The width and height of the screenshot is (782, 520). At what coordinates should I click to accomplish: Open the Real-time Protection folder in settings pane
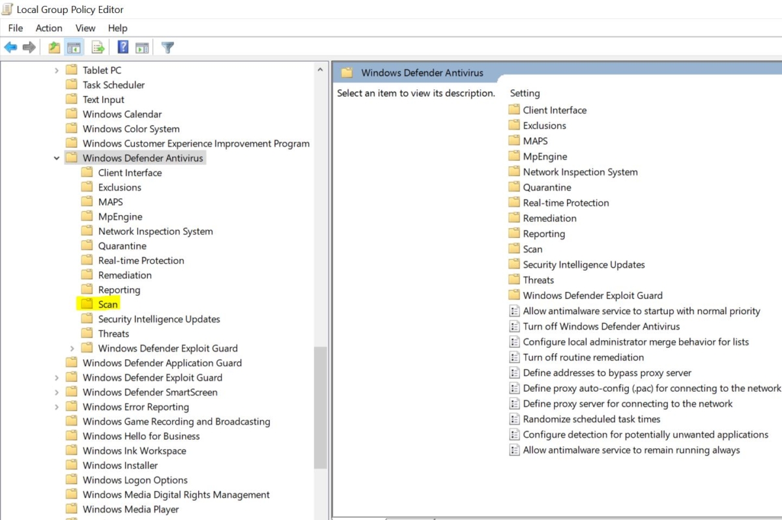(566, 202)
